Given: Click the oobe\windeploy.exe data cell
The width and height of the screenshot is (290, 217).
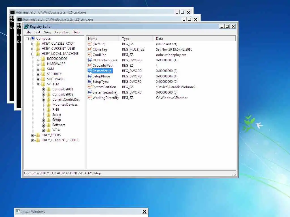Looking at the screenshot, I should tap(171, 55).
